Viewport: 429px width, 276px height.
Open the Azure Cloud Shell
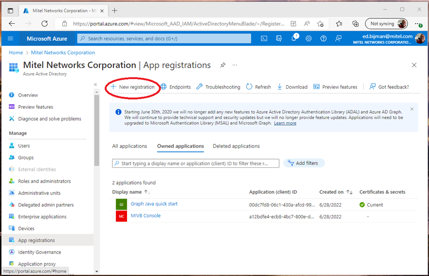(264, 38)
